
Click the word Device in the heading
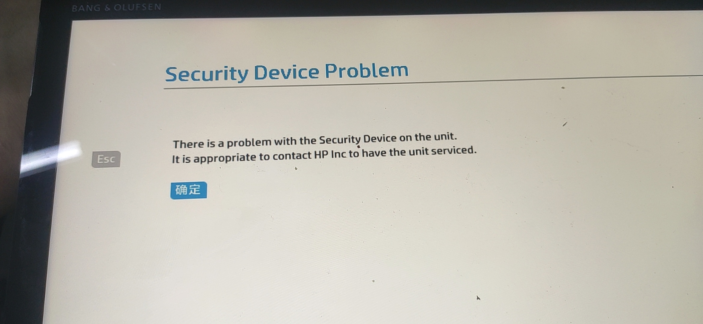click(287, 72)
